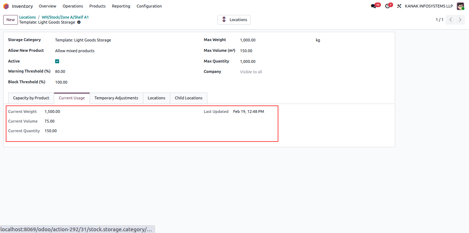Toggle the Active checkbox
The height and width of the screenshot is (233, 469).
[57, 61]
